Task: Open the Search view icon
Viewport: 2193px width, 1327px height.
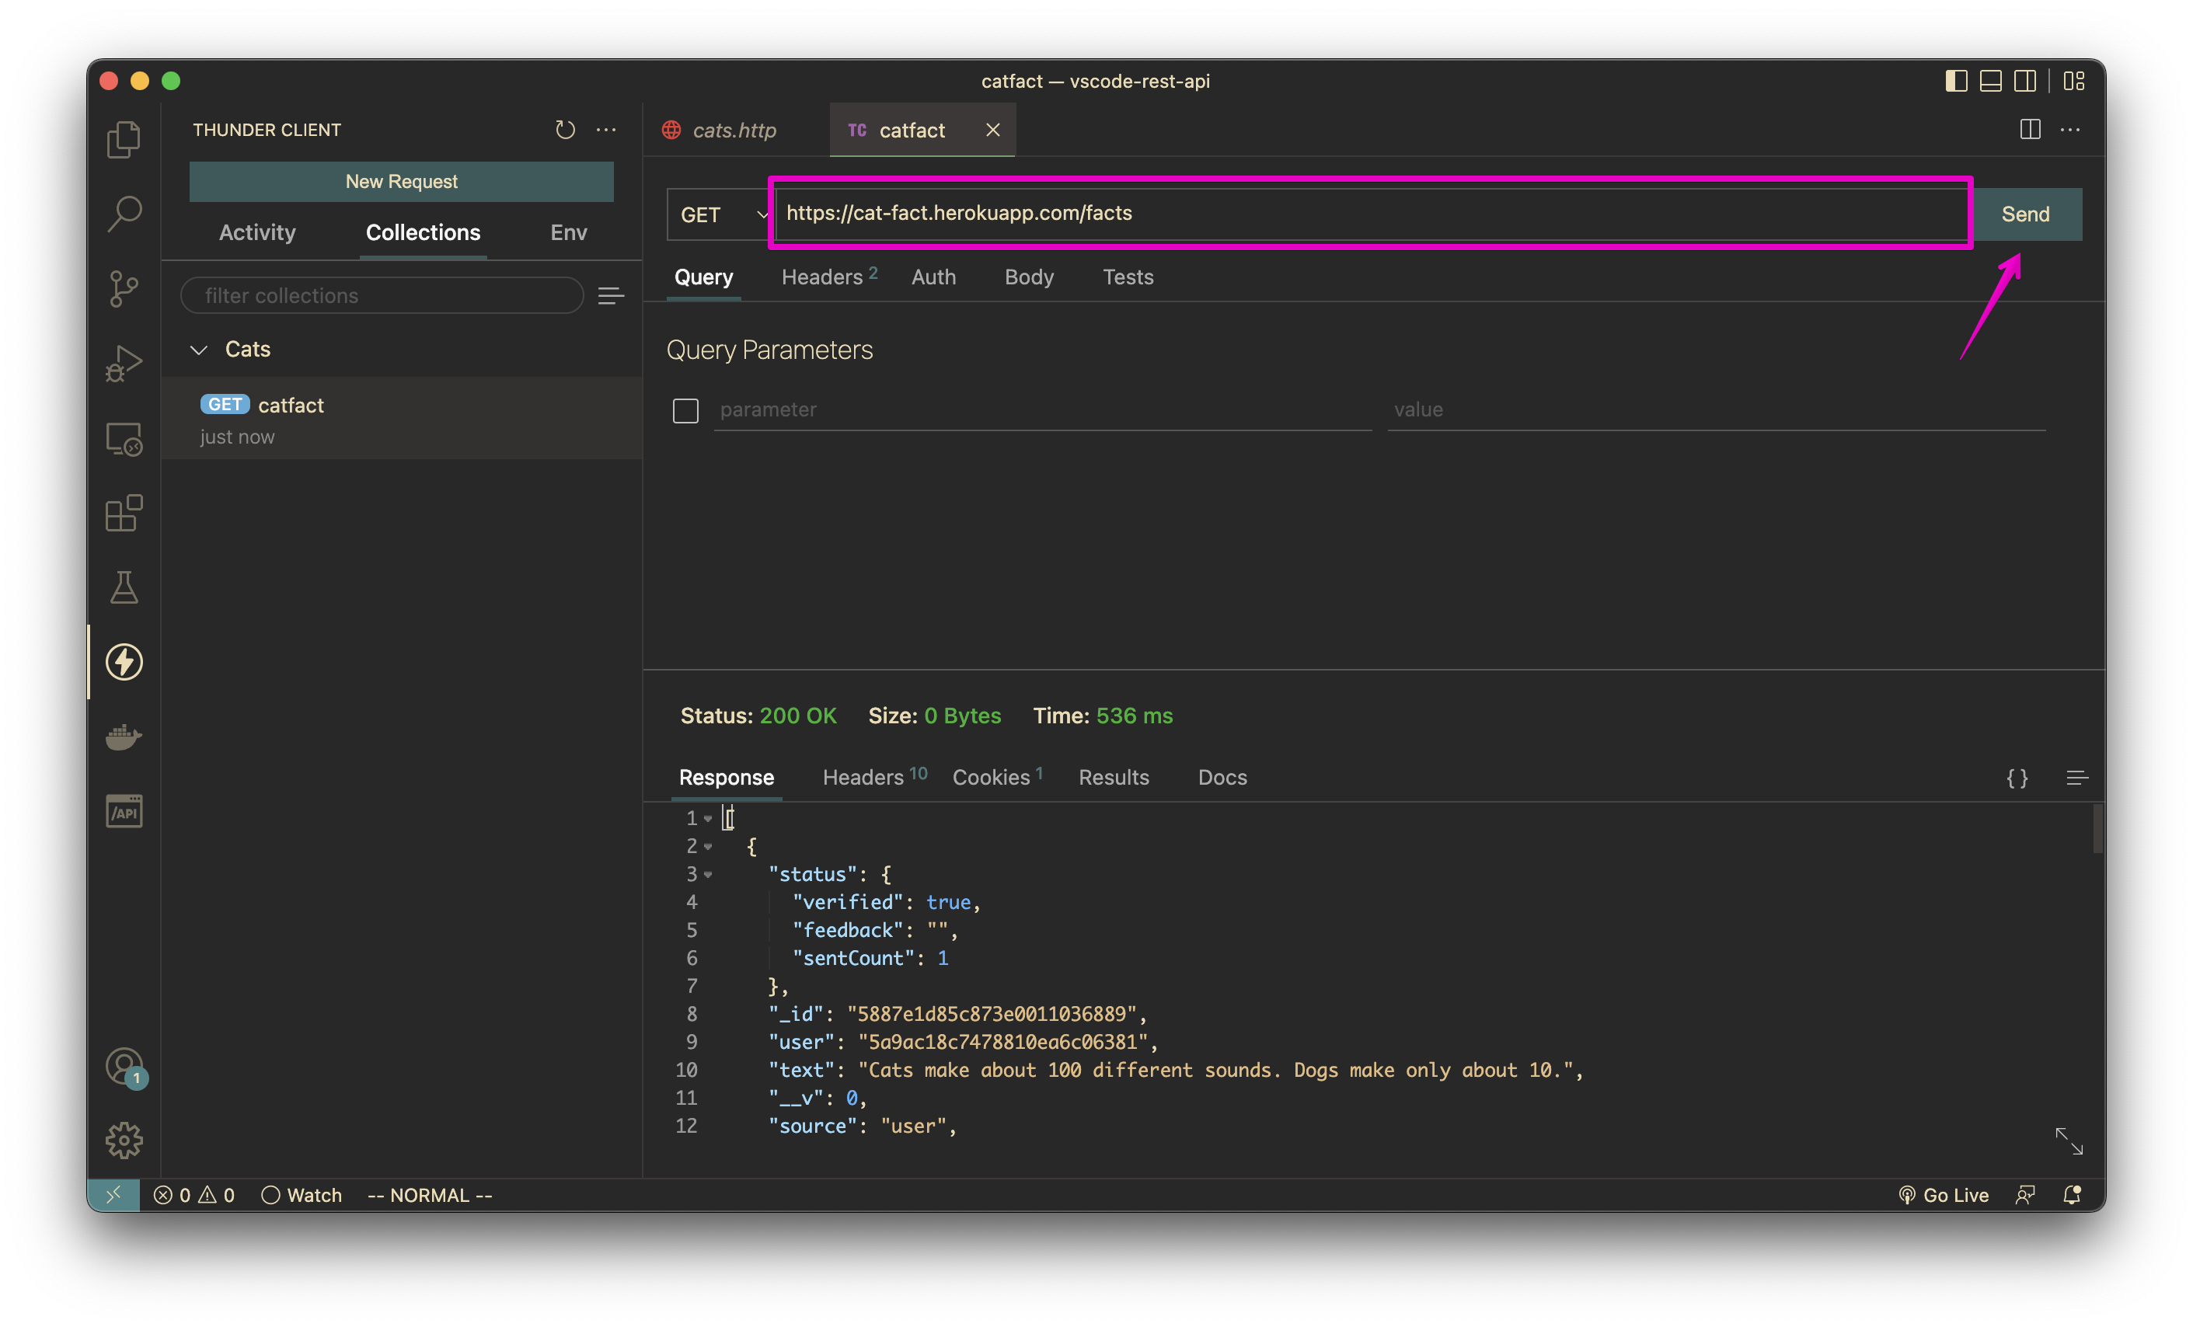Action: click(x=124, y=214)
